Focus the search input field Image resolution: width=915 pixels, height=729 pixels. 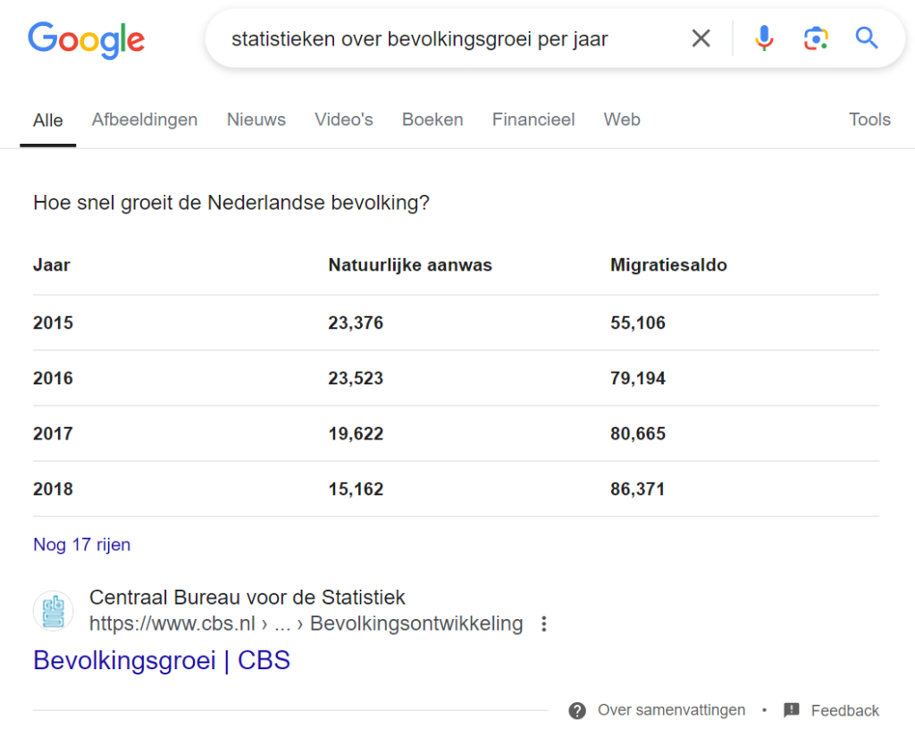point(447,38)
